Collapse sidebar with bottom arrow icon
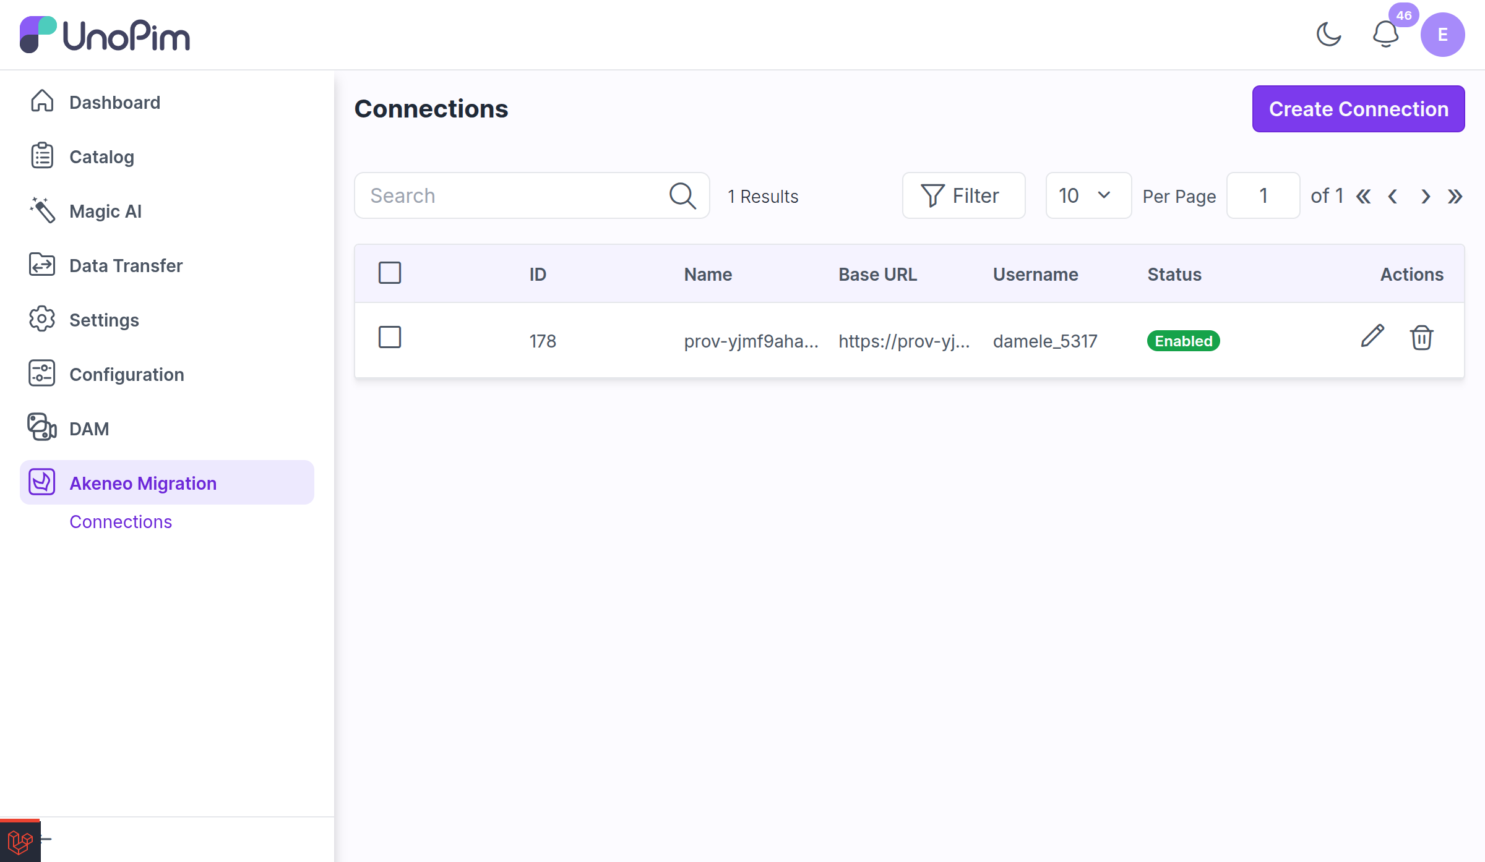The width and height of the screenshot is (1485, 862). tap(46, 839)
